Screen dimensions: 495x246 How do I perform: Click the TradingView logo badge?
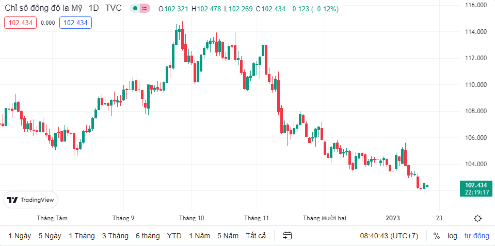(x=31, y=200)
